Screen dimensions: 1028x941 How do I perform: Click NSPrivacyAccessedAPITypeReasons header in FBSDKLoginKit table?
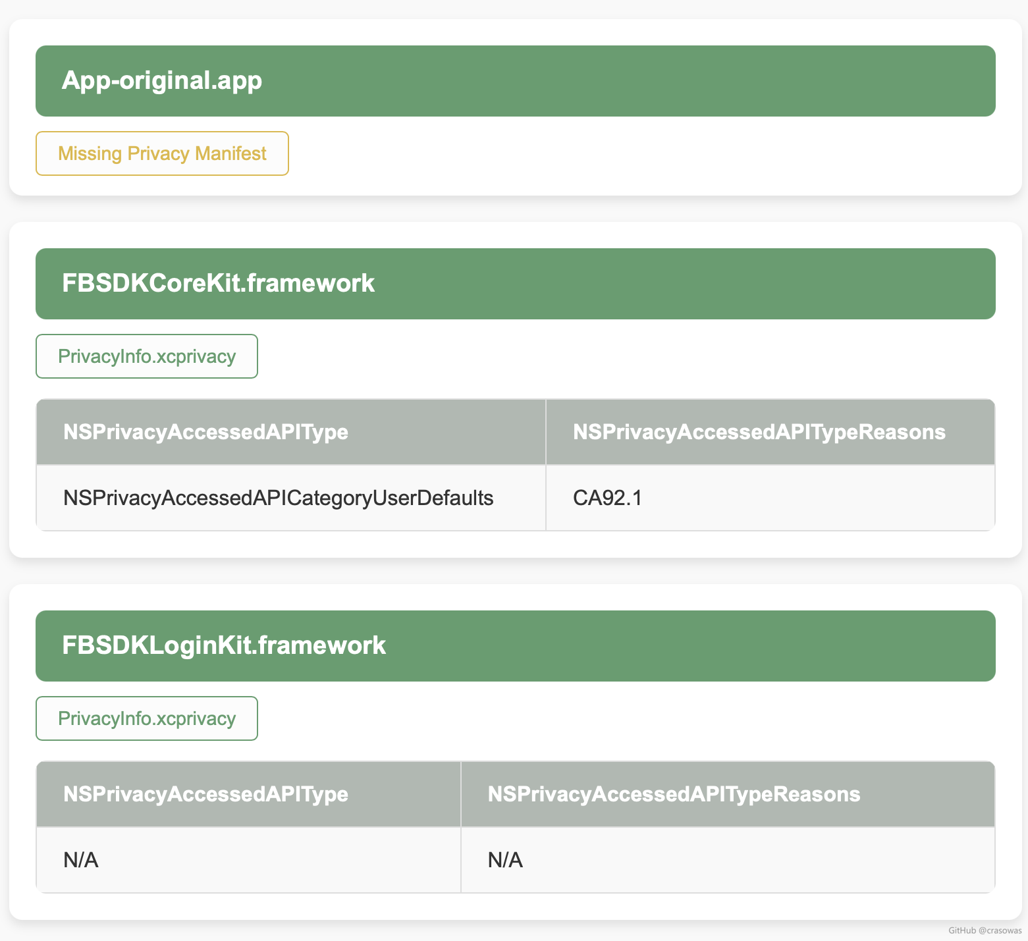coord(728,794)
